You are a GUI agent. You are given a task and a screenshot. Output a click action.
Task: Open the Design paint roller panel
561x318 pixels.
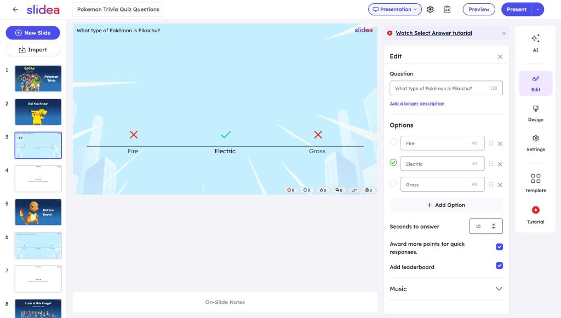(535, 113)
